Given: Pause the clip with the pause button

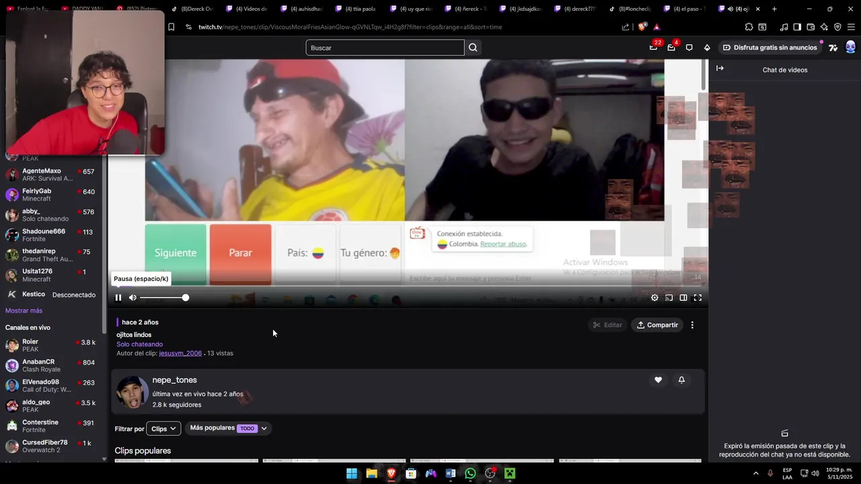Looking at the screenshot, I should tap(118, 298).
